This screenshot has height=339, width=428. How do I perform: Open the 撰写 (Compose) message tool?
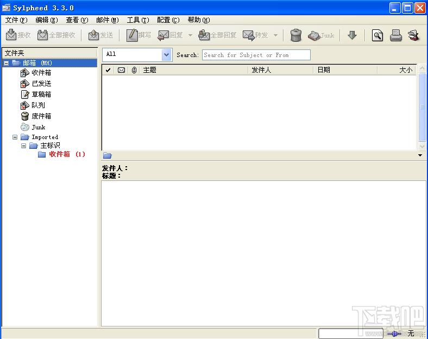139,35
